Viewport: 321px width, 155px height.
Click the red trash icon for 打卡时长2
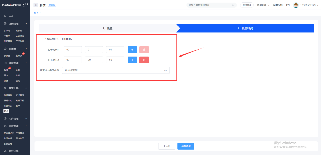coord(144,60)
